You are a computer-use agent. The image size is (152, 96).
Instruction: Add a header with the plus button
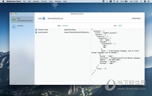pos(89,83)
